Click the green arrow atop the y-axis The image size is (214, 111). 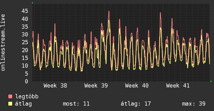click(x=32, y=3)
